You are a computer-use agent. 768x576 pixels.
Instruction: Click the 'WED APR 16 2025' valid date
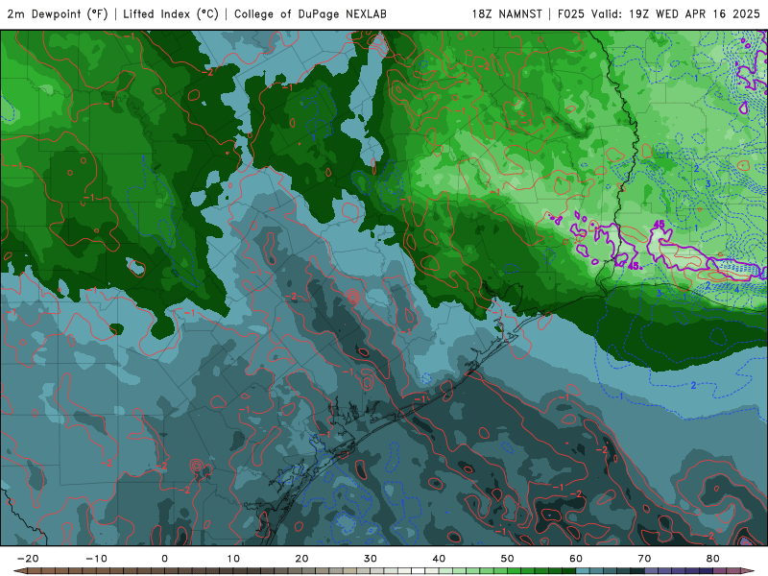pyautogui.click(x=708, y=13)
